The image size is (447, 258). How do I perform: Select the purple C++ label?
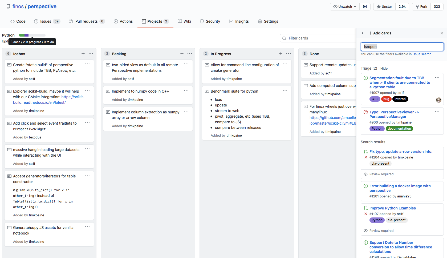click(x=375, y=99)
